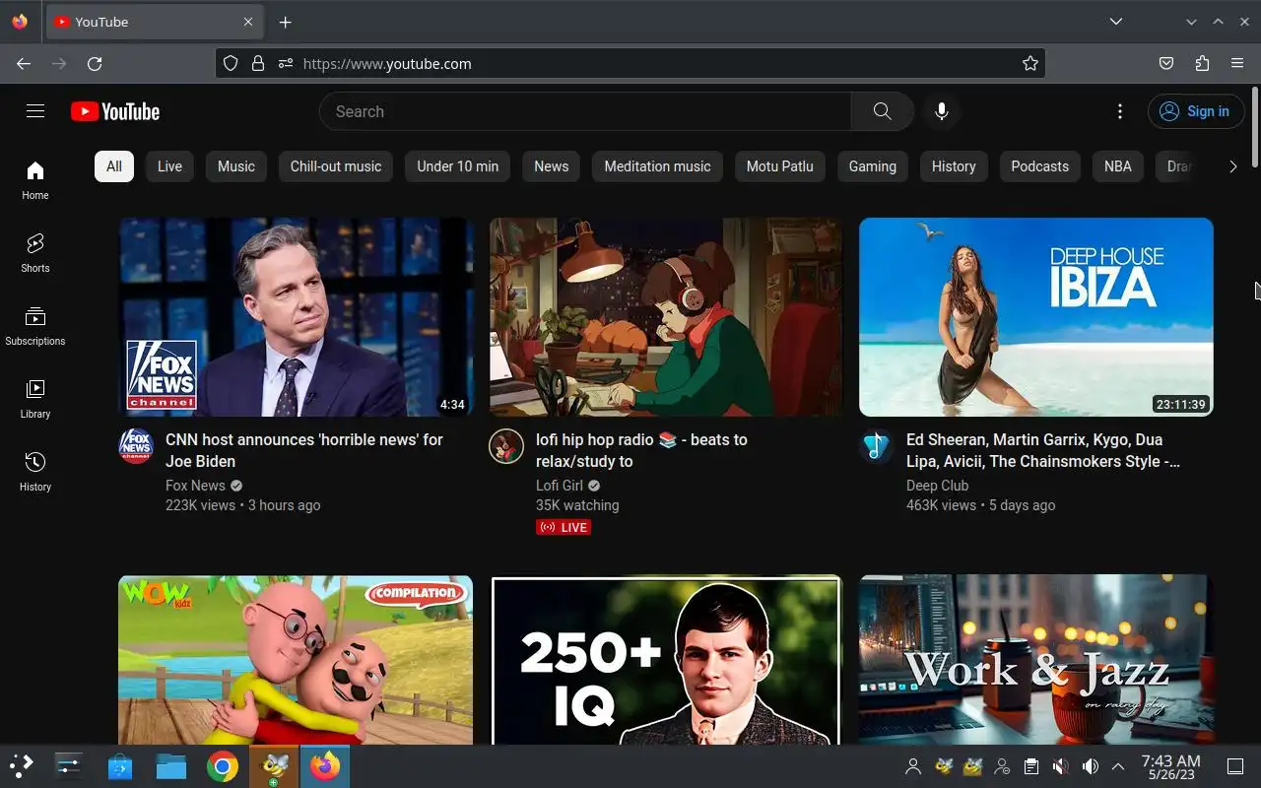Open Shorts in sidebar

35,253
